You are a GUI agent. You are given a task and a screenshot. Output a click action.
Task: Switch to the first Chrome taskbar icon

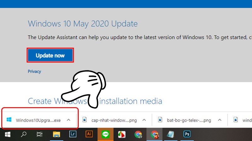pos(138,134)
